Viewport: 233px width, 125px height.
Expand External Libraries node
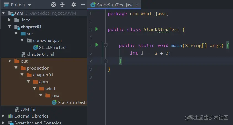(x=3, y=116)
